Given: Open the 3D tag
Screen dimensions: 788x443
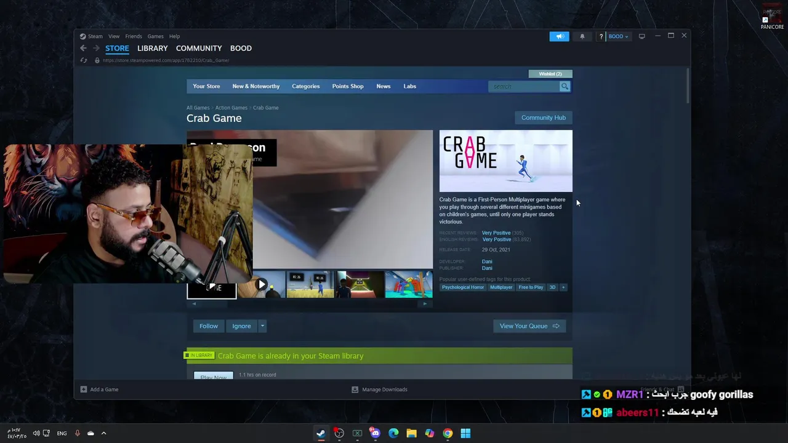Looking at the screenshot, I should (552, 287).
